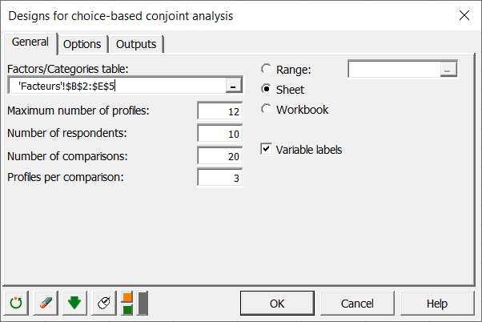
Task: Open the range selector beside the Range field
Action: [x=448, y=70]
